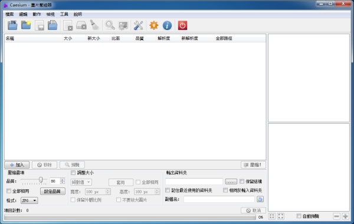Click the orange Check for updates icon
Viewport: 354px width, 224px height.
pos(154,25)
